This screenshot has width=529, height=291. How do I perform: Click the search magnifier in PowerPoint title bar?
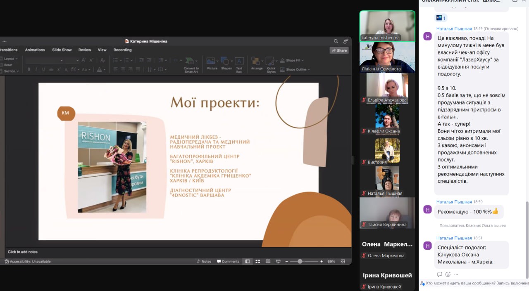coord(336,41)
